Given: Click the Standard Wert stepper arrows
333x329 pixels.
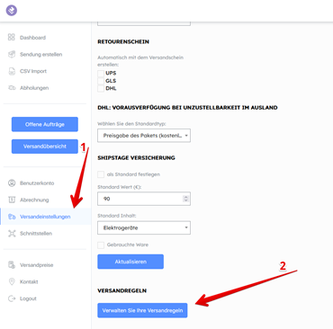Looking at the screenshot, I should [185, 199].
